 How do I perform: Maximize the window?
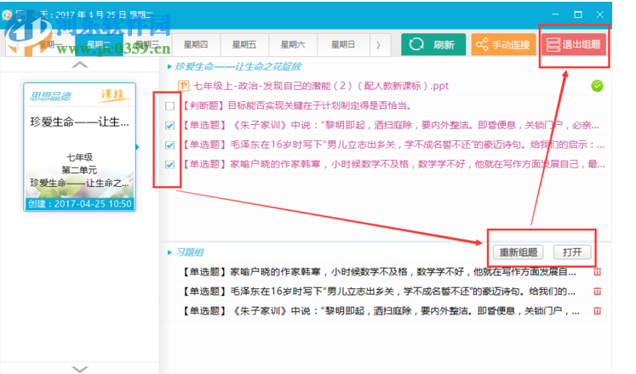click(578, 14)
